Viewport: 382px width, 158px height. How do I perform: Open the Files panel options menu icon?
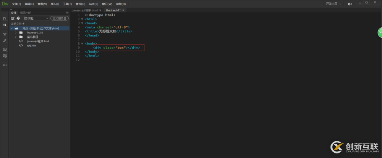(x=67, y=13)
